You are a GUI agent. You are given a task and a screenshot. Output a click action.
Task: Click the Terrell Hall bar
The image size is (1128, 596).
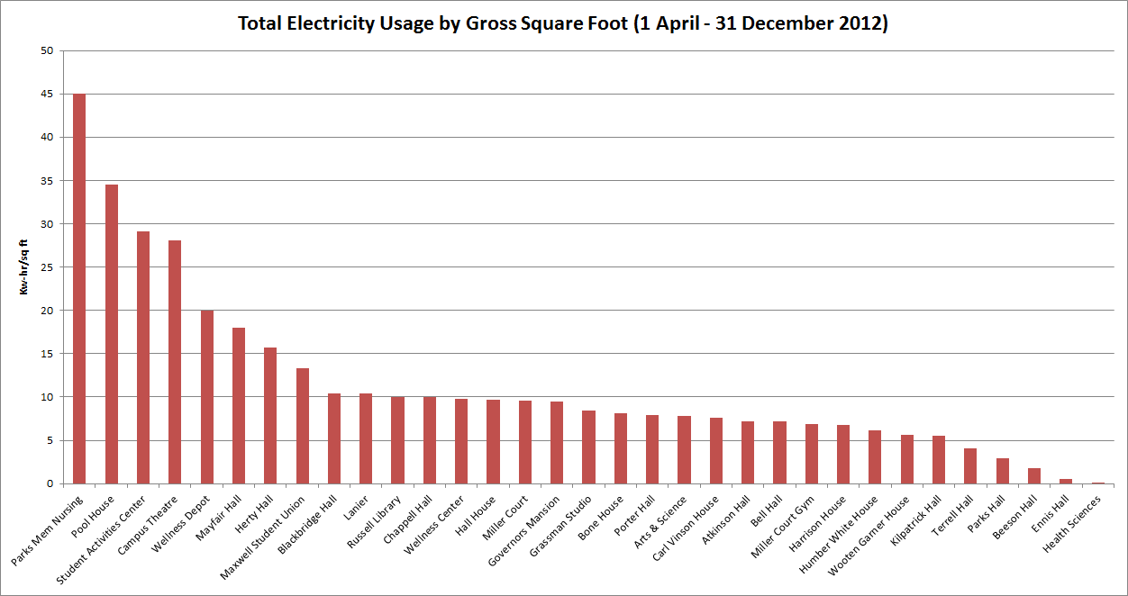click(x=970, y=465)
